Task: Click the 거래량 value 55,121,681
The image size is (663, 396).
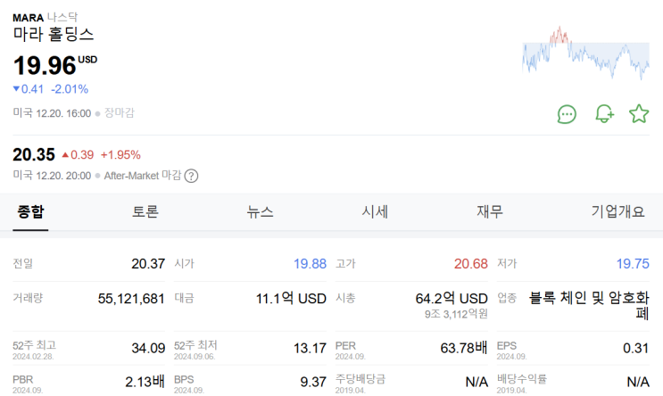Action: pyautogui.click(x=131, y=299)
